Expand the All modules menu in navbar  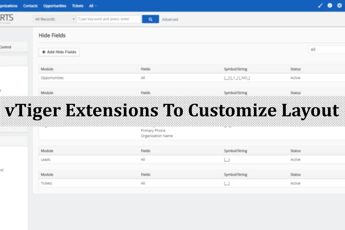(93, 6)
